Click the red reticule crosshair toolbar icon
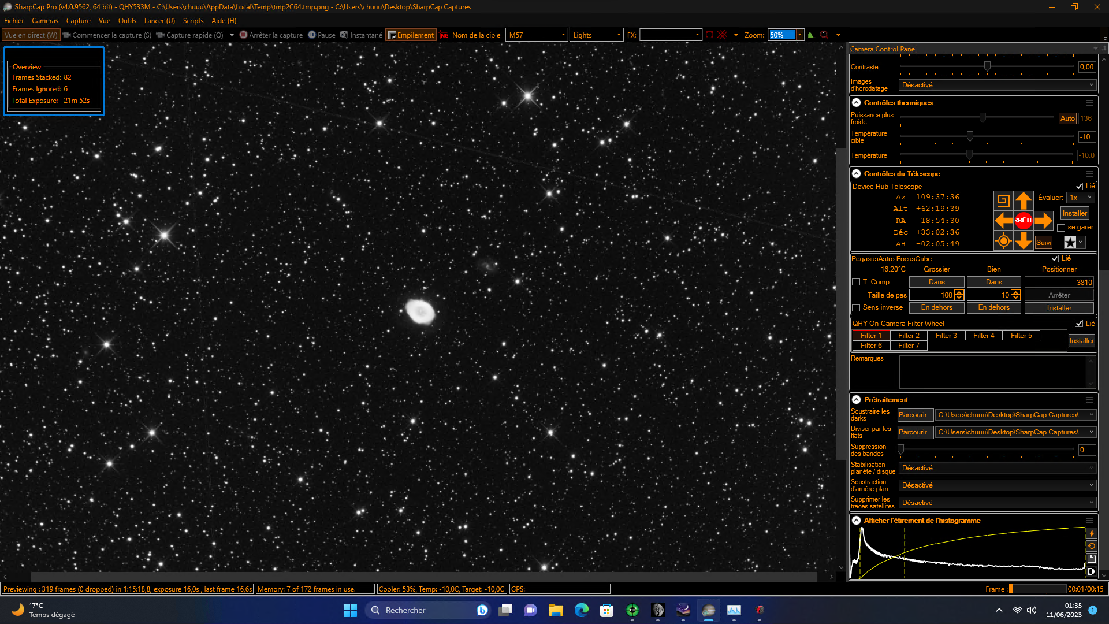Image resolution: width=1109 pixels, height=624 pixels. coord(722,35)
